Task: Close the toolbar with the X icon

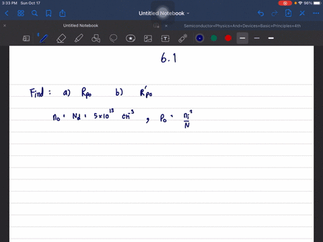Action: (x=302, y=13)
